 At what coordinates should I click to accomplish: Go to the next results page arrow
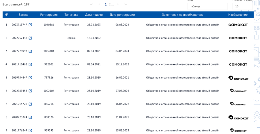tap(118, 5)
